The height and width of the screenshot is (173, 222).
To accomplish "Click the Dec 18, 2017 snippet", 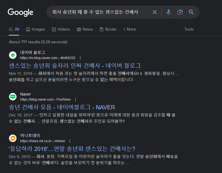I will tap(92, 118).
